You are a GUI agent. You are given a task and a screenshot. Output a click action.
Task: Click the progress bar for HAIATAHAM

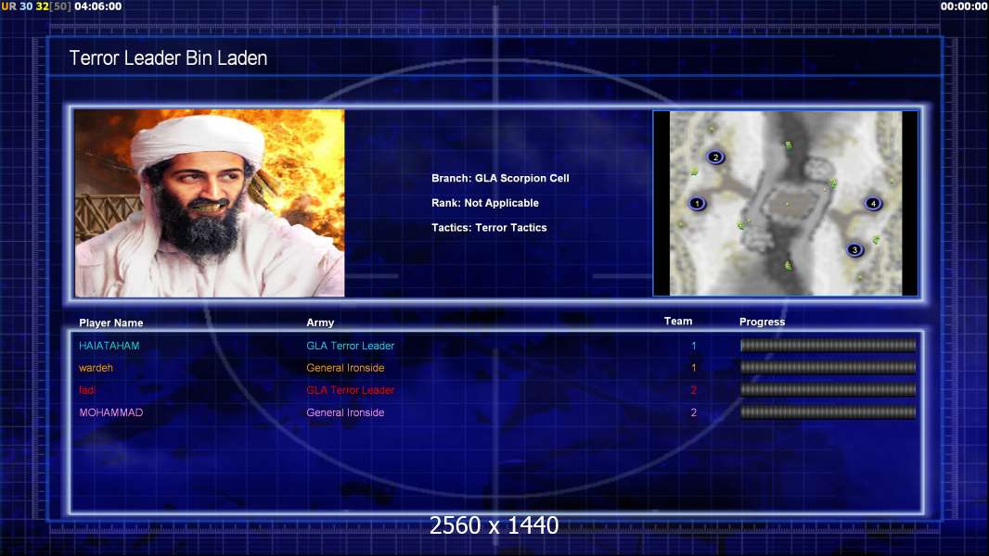(x=828, y=345)
